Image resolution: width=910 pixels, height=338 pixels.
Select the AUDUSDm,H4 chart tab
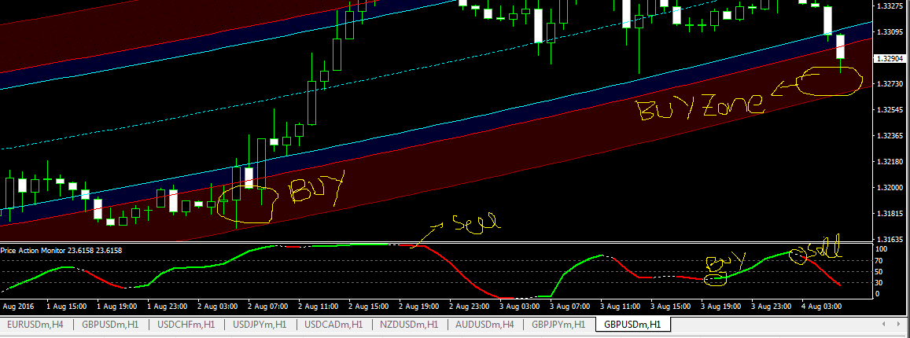(485, 324)
